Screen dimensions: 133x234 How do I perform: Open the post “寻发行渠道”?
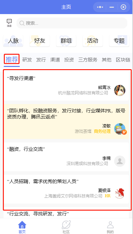pyautogui.click(x=66, y=86)
